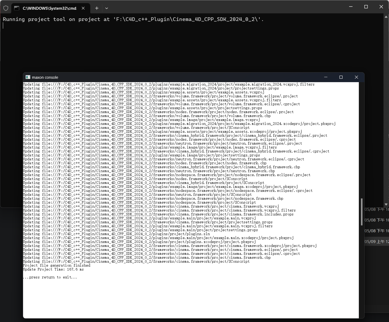Image resolution: width=389 pixels, height=322 pixels.
Task: Click the maxon console window icon
Action: (28, 77)
